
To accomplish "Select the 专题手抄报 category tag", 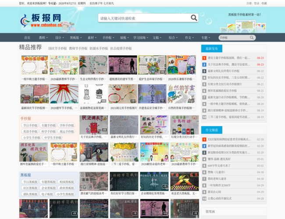I will click(x=48, y=125).
